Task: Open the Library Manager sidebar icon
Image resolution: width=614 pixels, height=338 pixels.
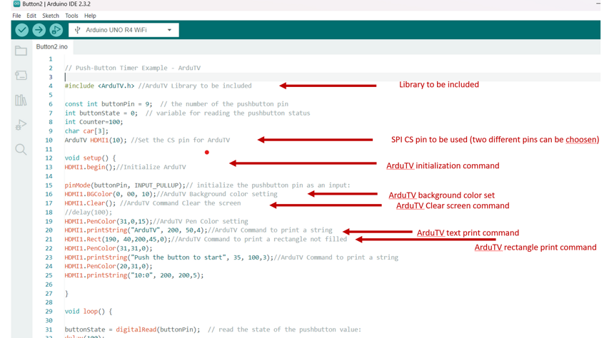Action: coord(21,101)
